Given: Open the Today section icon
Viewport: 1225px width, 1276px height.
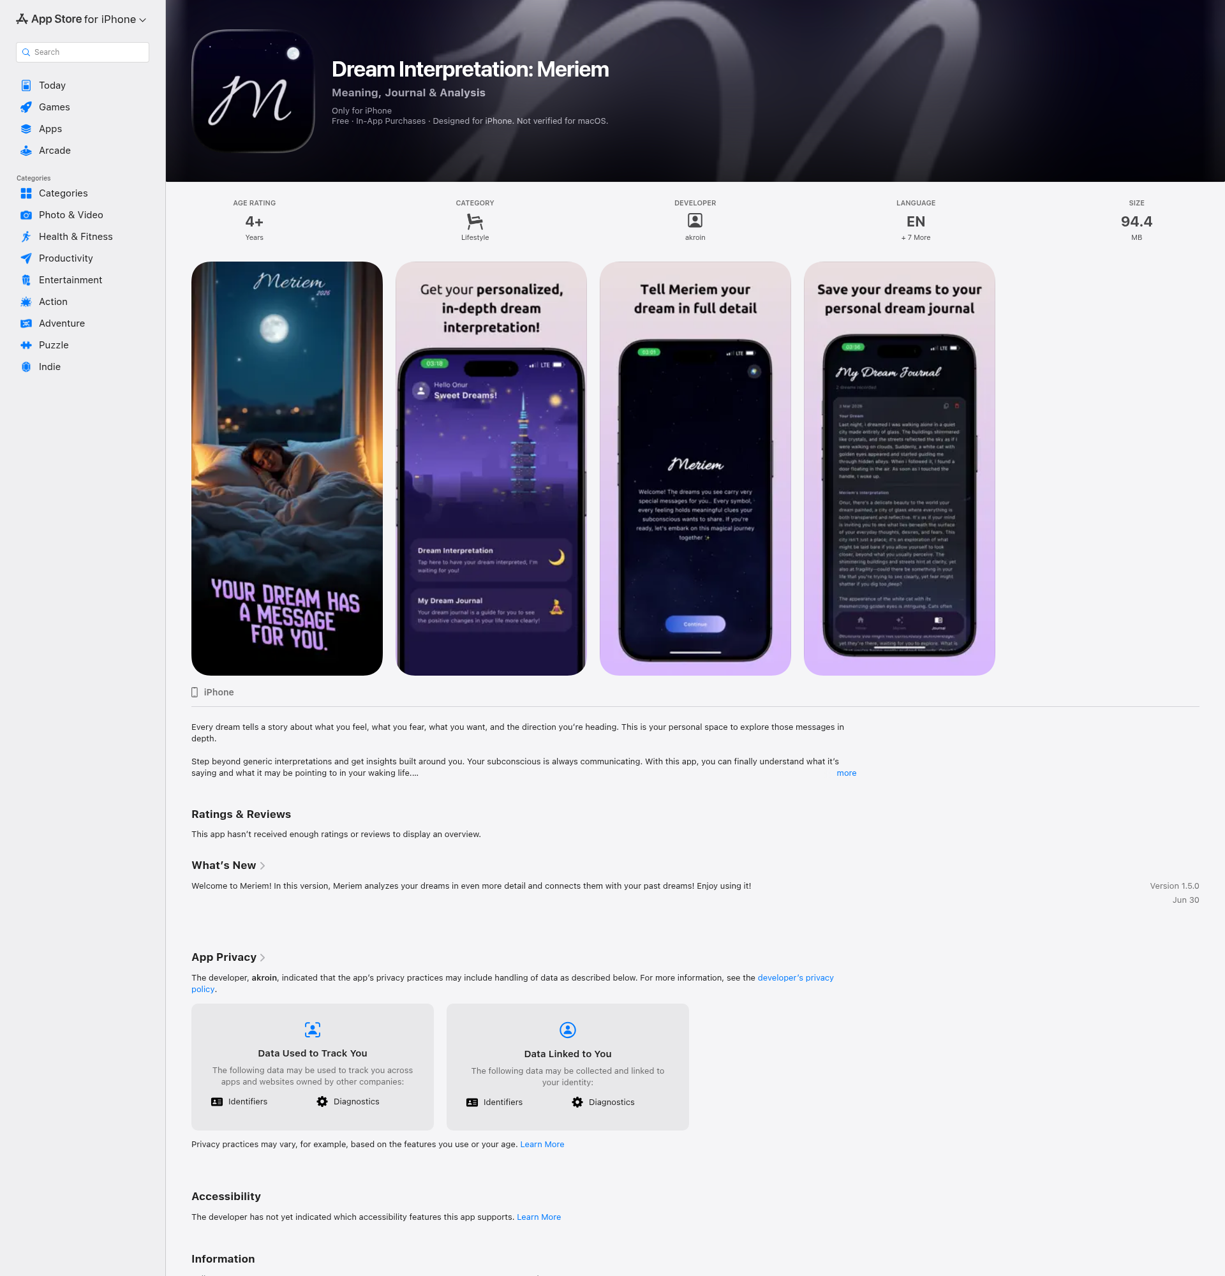Looking at the screenshot, I should (26, 85).
